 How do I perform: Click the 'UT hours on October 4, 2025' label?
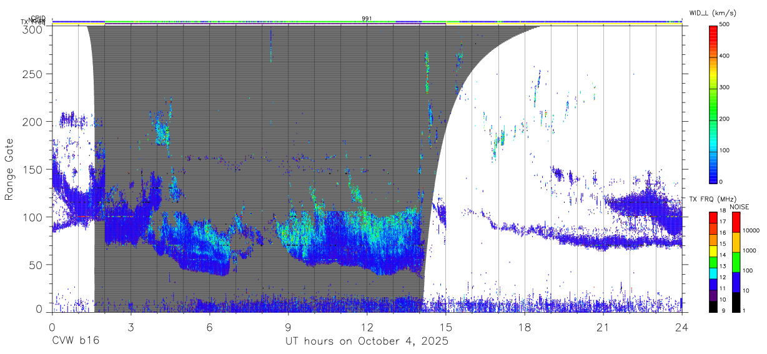click(367, 342)
